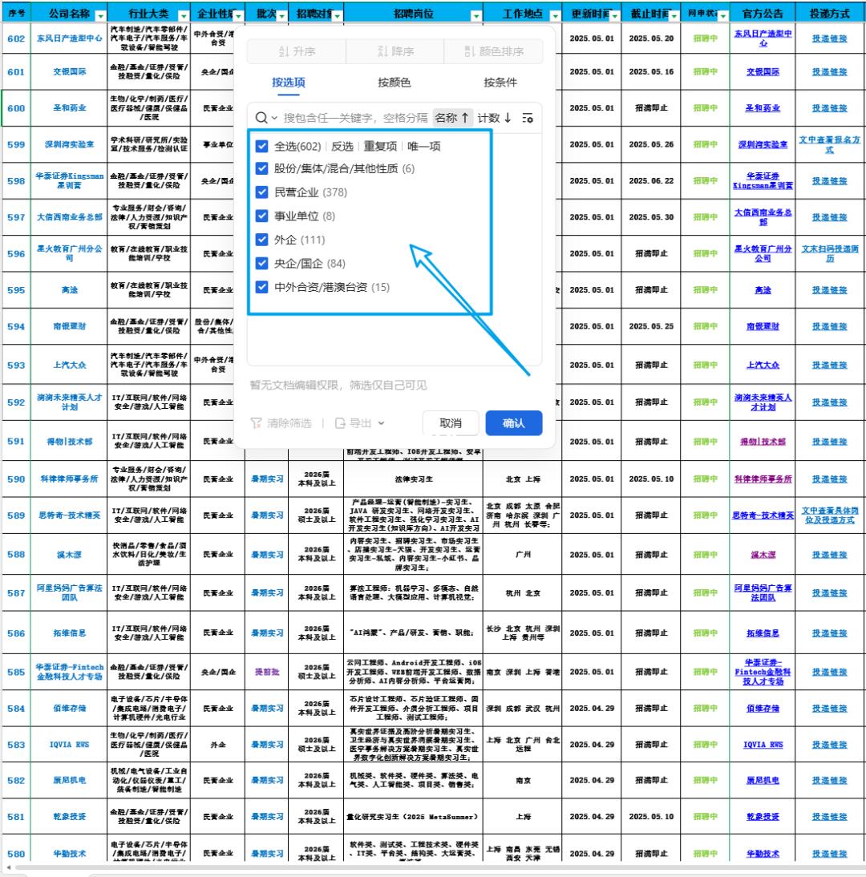Toggle 央企/国企 (84) checkbox
This screenshot has width=866, height=877.
262,264
